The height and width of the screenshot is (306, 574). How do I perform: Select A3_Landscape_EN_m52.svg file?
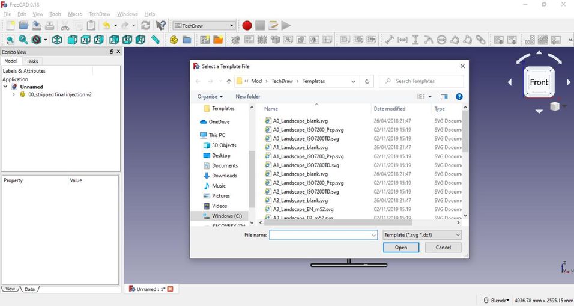click(303, 210)
